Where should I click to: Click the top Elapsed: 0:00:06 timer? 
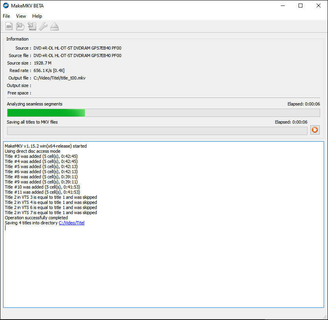[304, 104]
